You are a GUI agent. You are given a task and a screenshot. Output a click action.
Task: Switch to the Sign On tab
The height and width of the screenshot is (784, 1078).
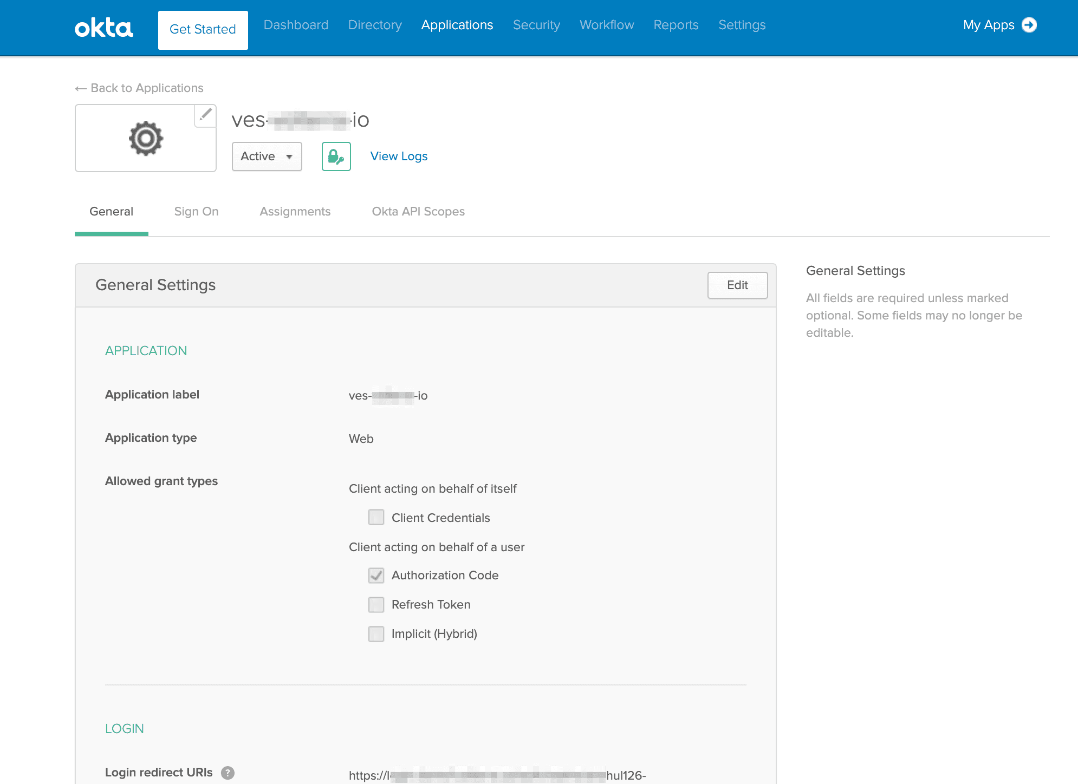point(196,211)
